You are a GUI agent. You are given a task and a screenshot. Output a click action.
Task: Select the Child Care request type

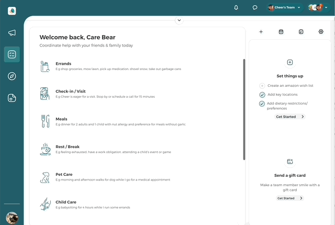tap(137, 205)
